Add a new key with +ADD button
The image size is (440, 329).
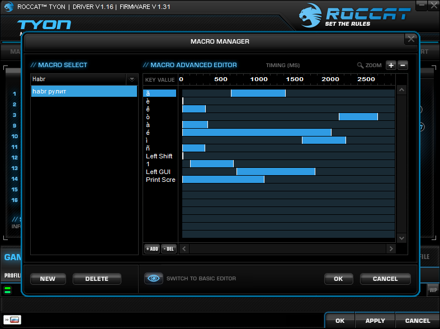(152, 249)
